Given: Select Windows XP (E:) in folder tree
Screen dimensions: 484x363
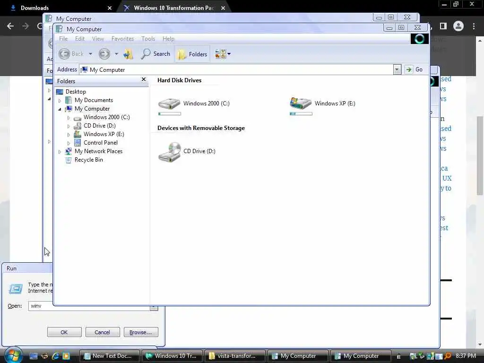Looking at the screenshot, I should coord(104,134).
